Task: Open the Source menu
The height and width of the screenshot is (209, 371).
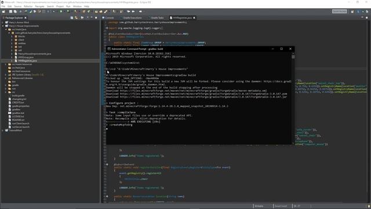Action: click(x=17, y=6)
